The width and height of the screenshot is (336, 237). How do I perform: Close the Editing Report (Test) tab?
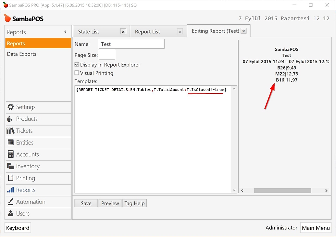point(243,31)
